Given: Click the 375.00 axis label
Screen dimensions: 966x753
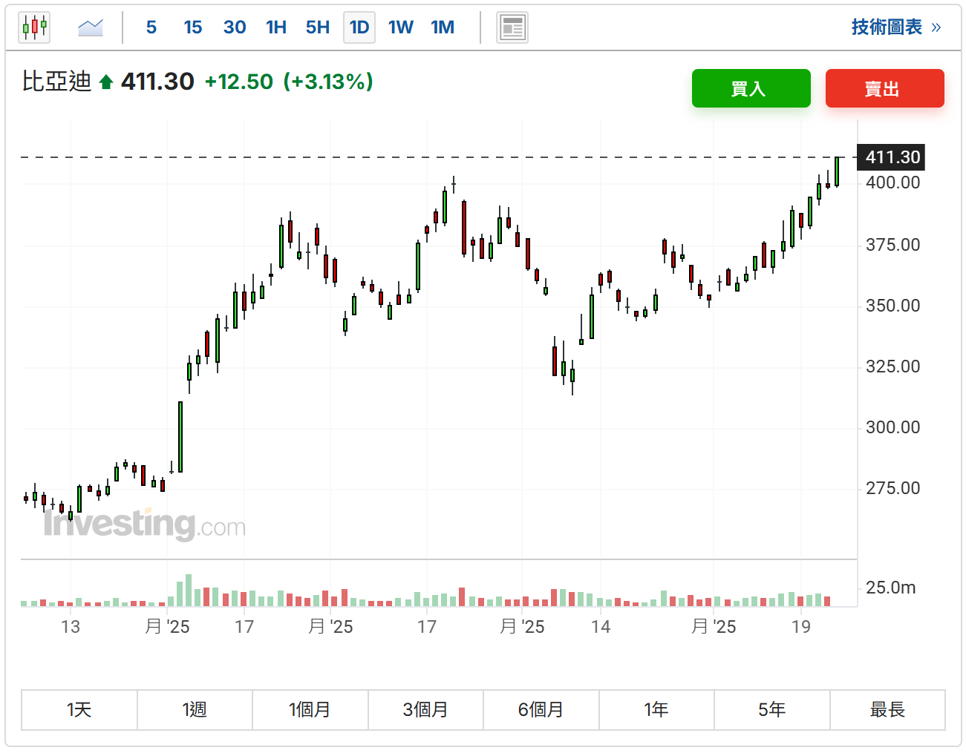Looking at the screenshot, I should click(x=892, y=245).
